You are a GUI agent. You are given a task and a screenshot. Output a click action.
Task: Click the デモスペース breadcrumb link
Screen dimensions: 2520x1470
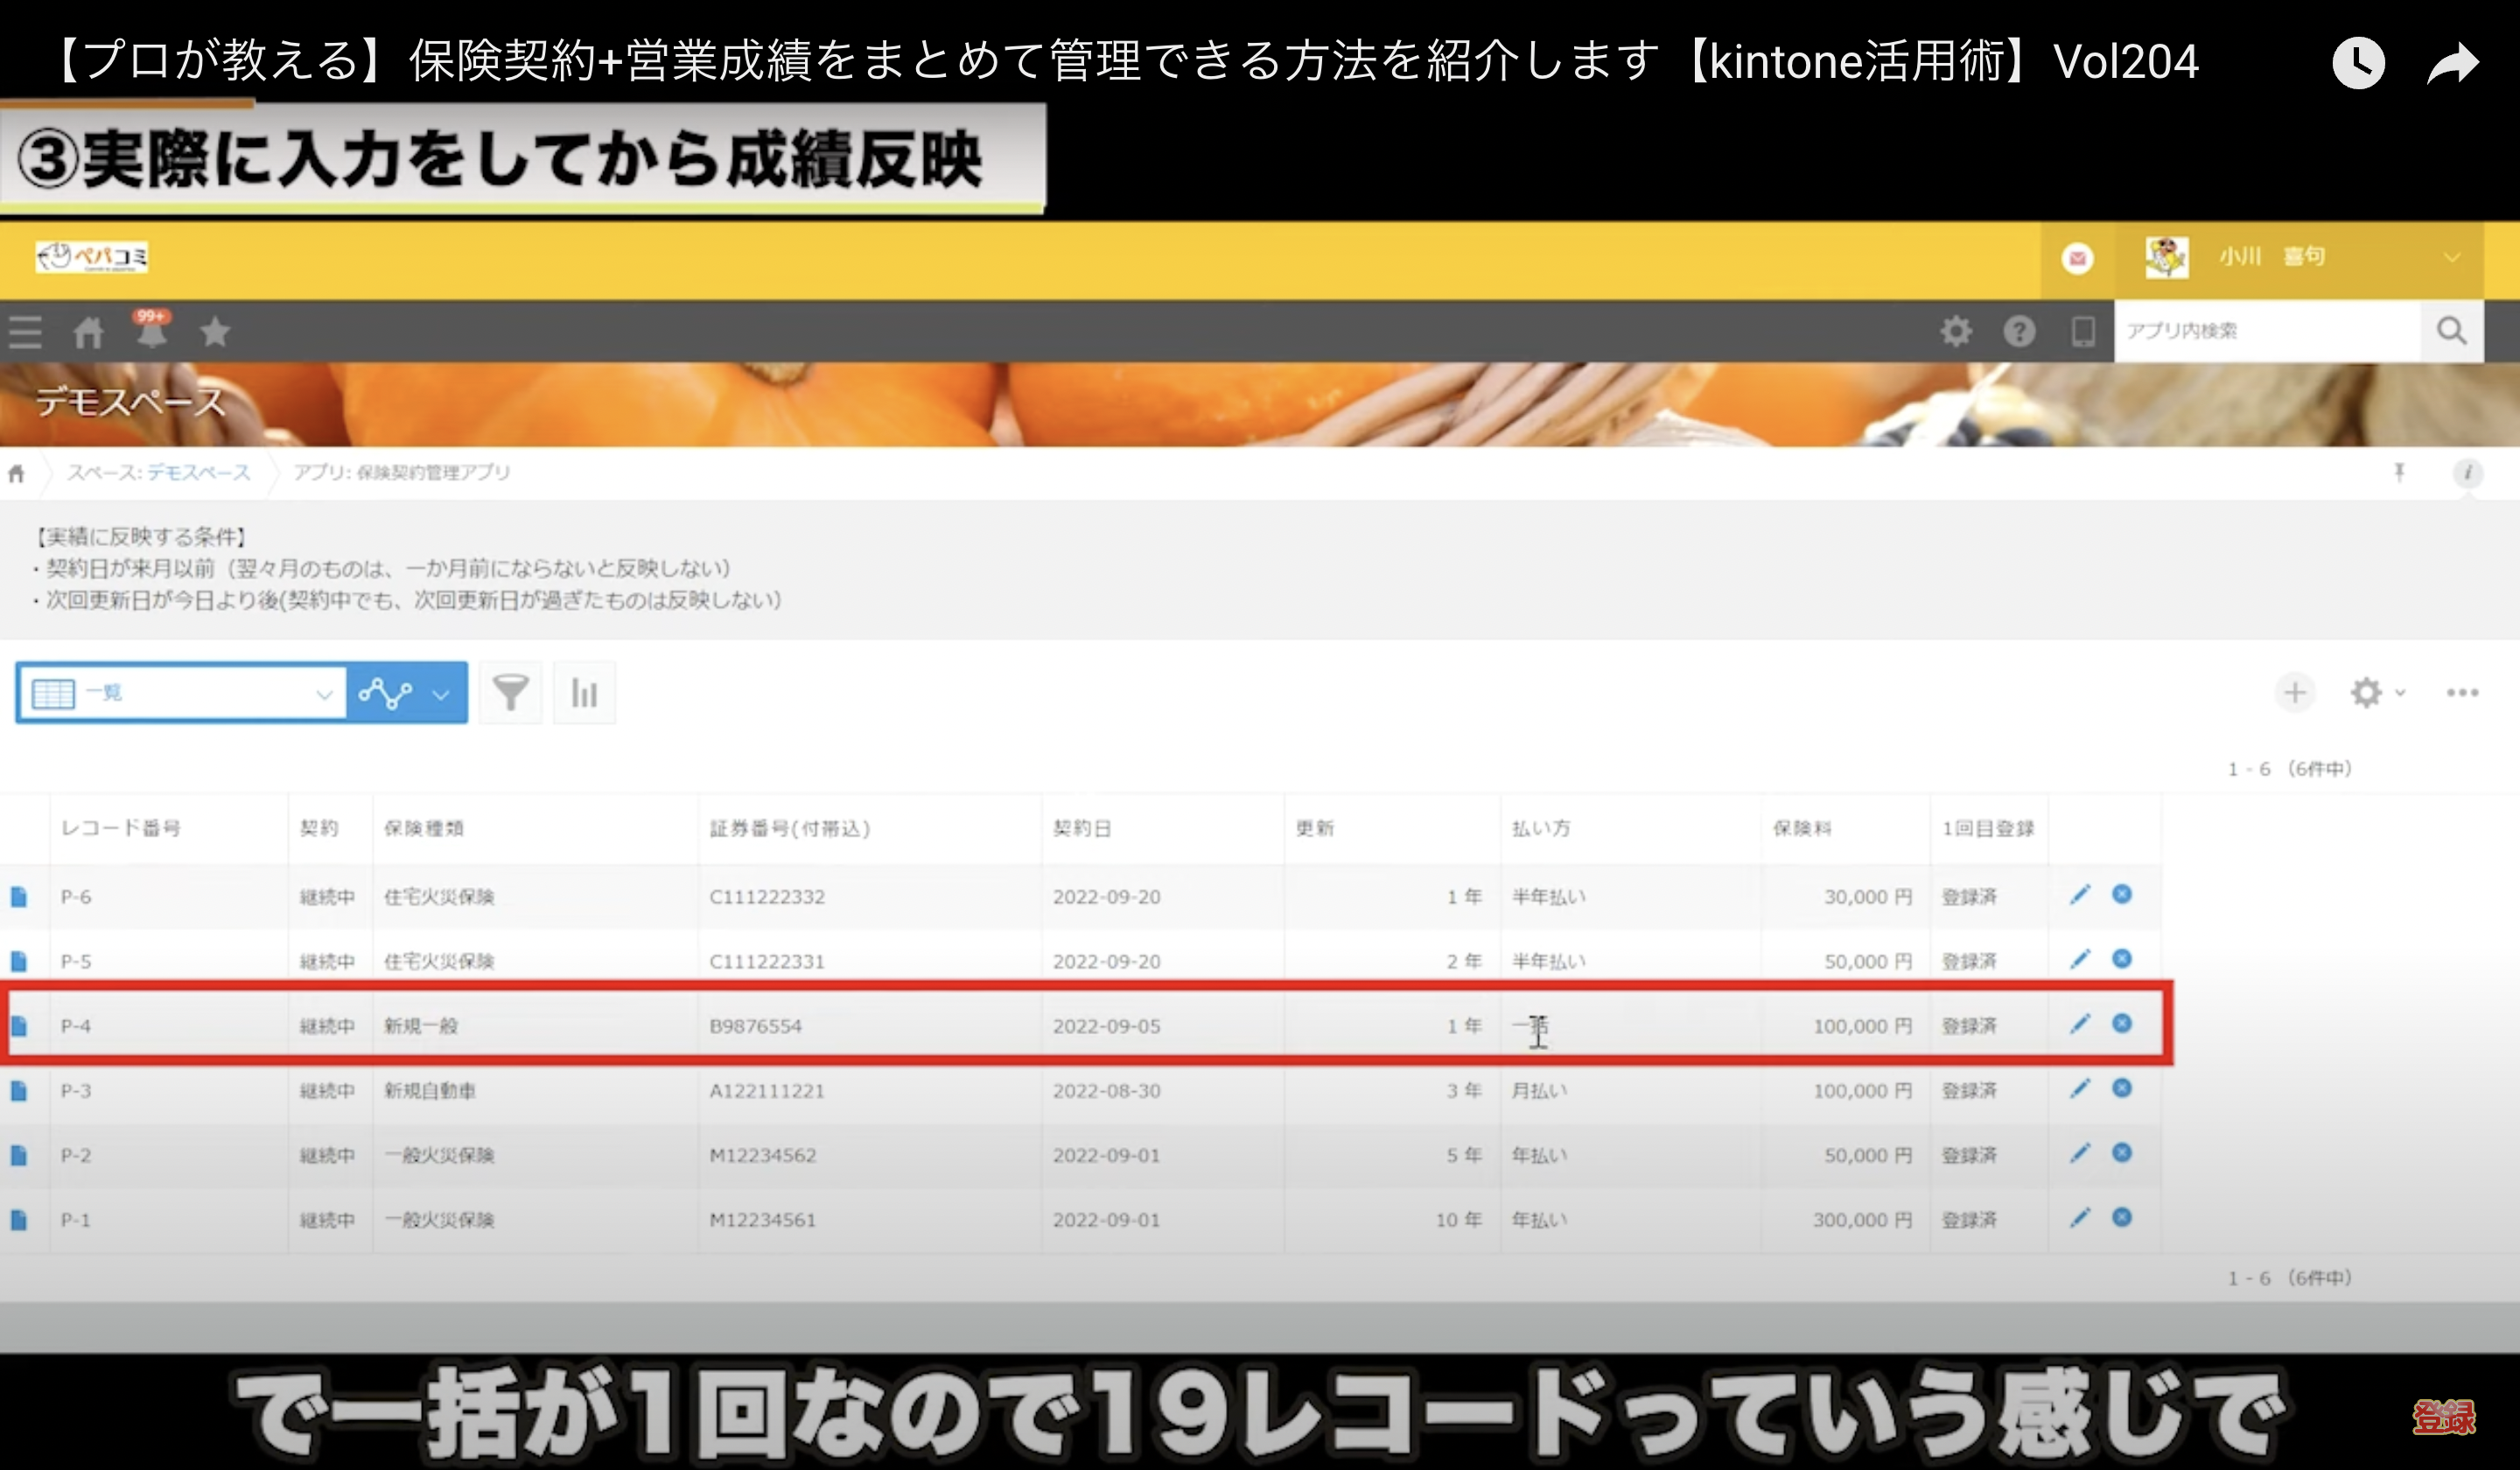(x=199, y=472)
